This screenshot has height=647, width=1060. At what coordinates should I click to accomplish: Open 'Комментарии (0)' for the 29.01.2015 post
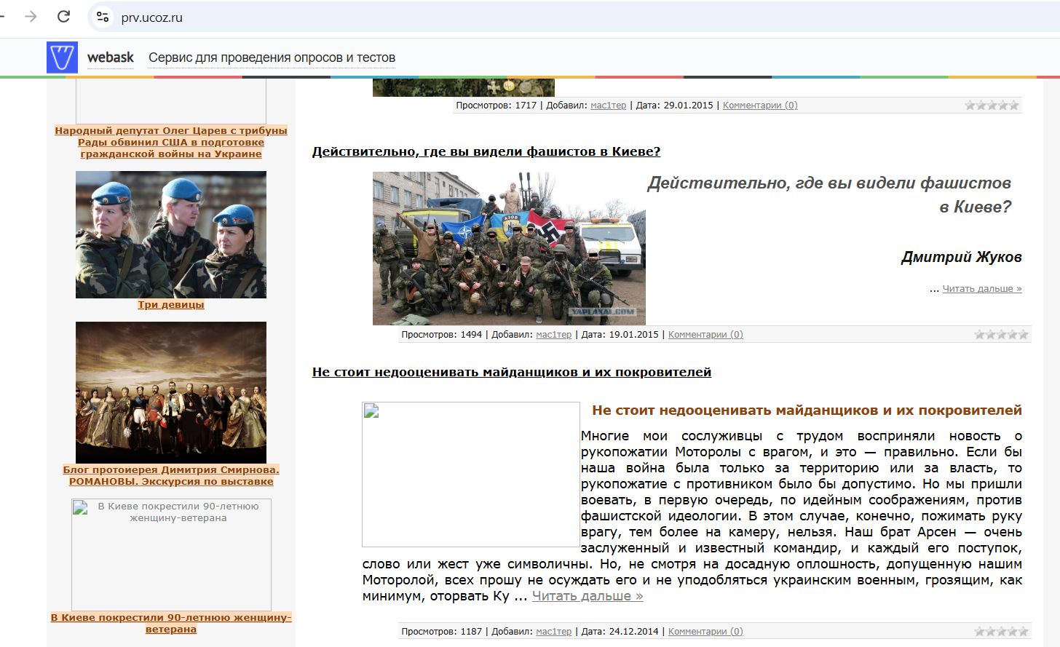[760, 106]
